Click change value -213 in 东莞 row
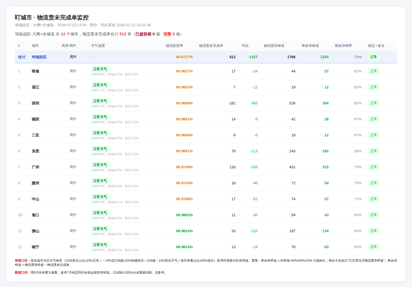Viewport: 412px width, 287px height. pos(254,151)
